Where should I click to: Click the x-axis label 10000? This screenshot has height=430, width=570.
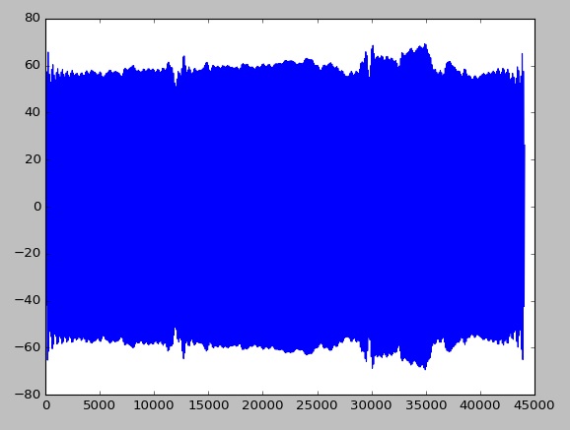point(154,405)
